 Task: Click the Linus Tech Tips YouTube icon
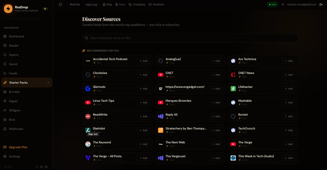coord(88,103)
